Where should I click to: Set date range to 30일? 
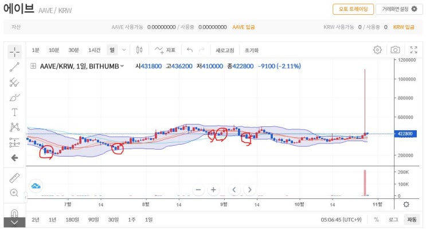tap(114, 219)
